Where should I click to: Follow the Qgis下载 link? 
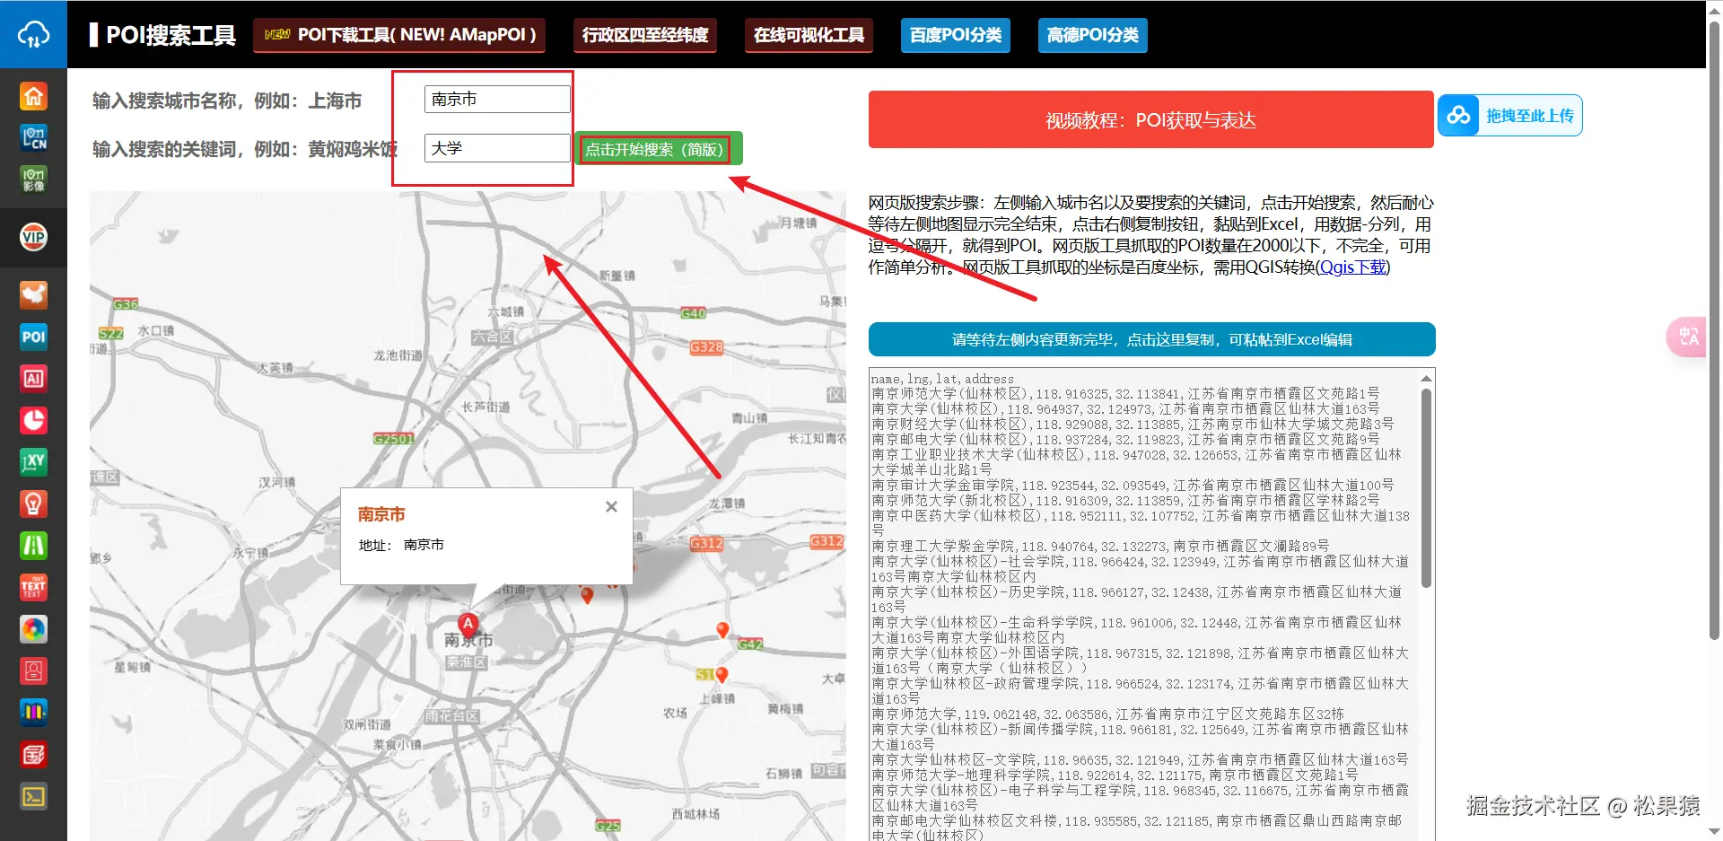coord(1353,267)
